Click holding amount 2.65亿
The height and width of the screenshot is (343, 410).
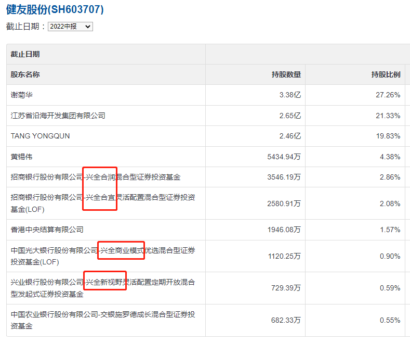click(x=290, y=116)
